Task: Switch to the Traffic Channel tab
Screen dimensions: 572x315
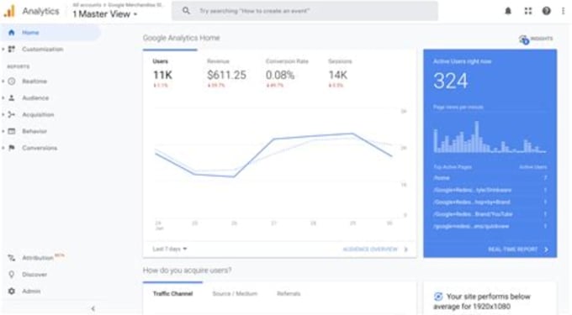Action: tap(173, 293)
